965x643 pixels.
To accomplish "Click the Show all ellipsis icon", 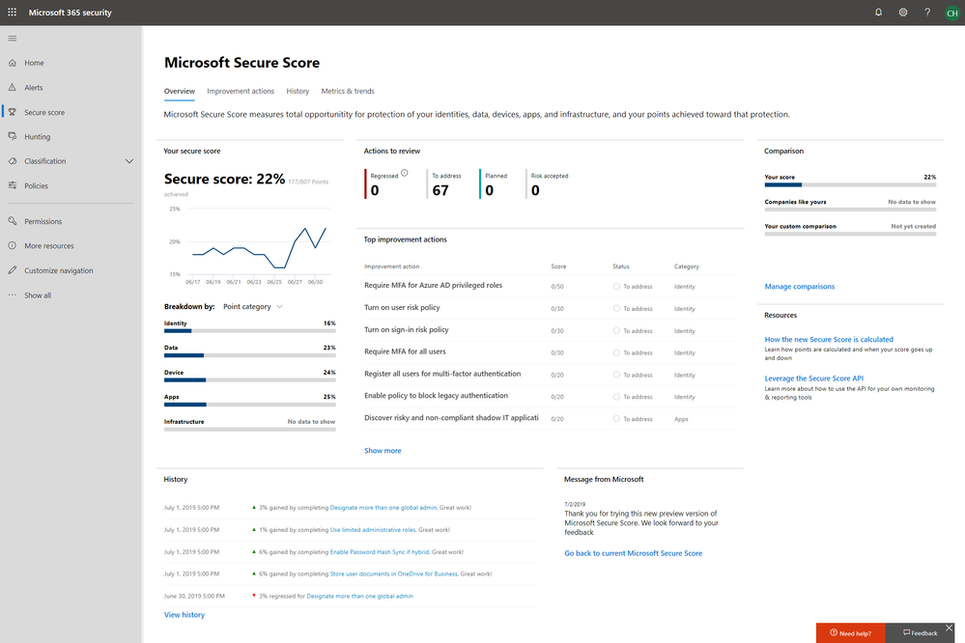I will (x=13, y=294).
